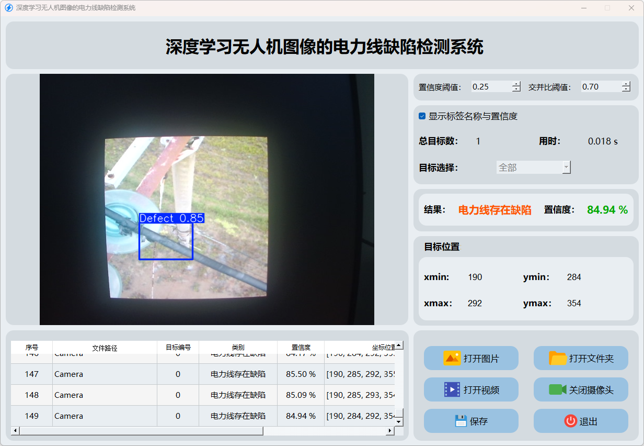The height and width of the screenshot is (446, 644).
Task: Click the film icon for 打开视频
Action: click(452, 389)
